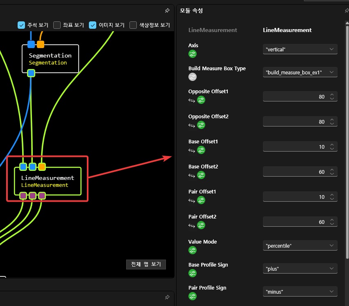Uncheck the 주석 보기 checkbox

click(22, 25)
